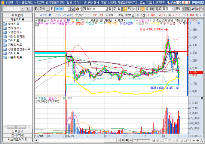
Task: Open the 주식 market type dropdown
Action: pyautogui.click(x=48, y=9)
